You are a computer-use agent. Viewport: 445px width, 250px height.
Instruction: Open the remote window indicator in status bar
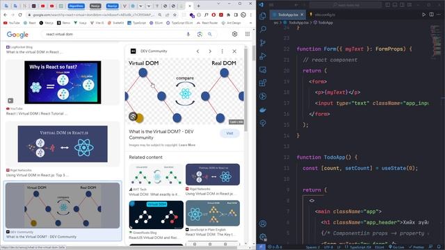click(261, 247)
